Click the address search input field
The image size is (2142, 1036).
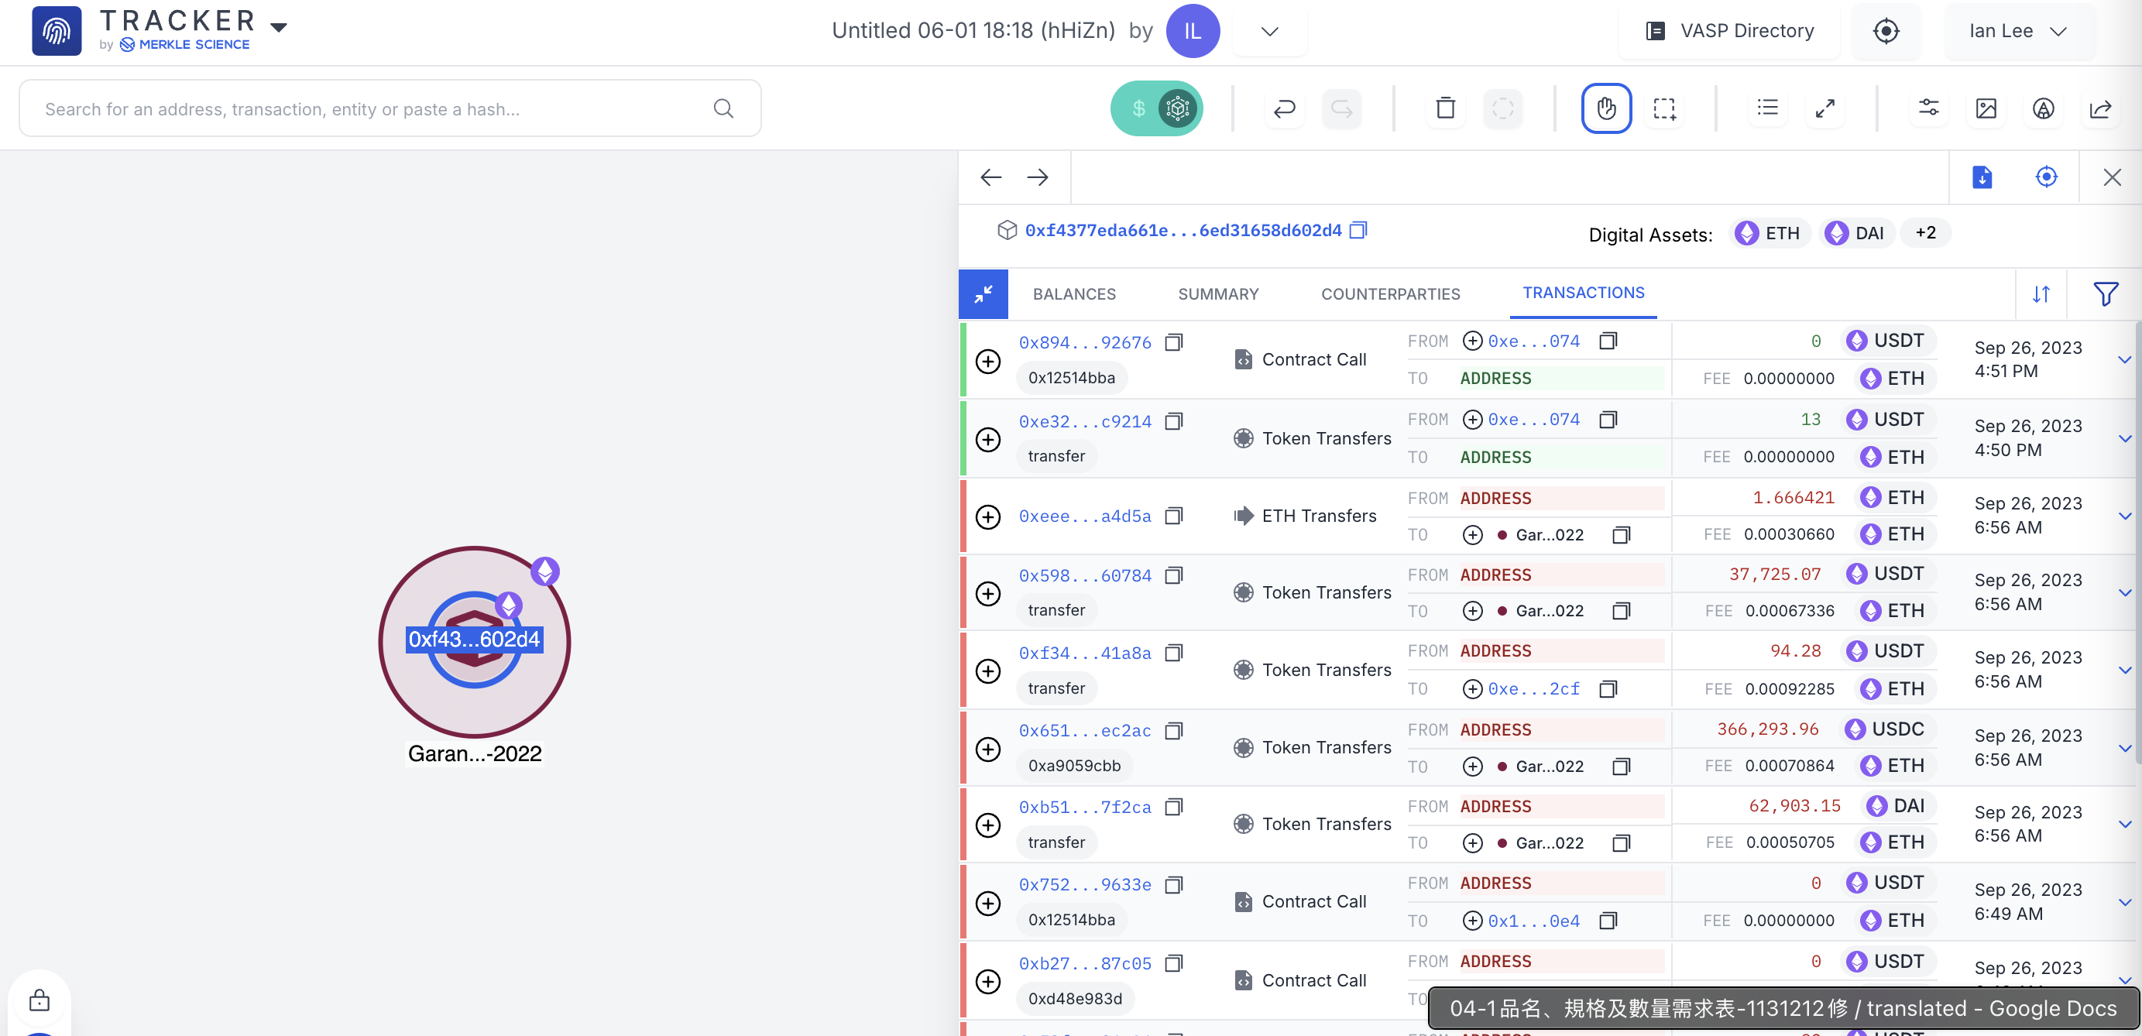[374, 109]
